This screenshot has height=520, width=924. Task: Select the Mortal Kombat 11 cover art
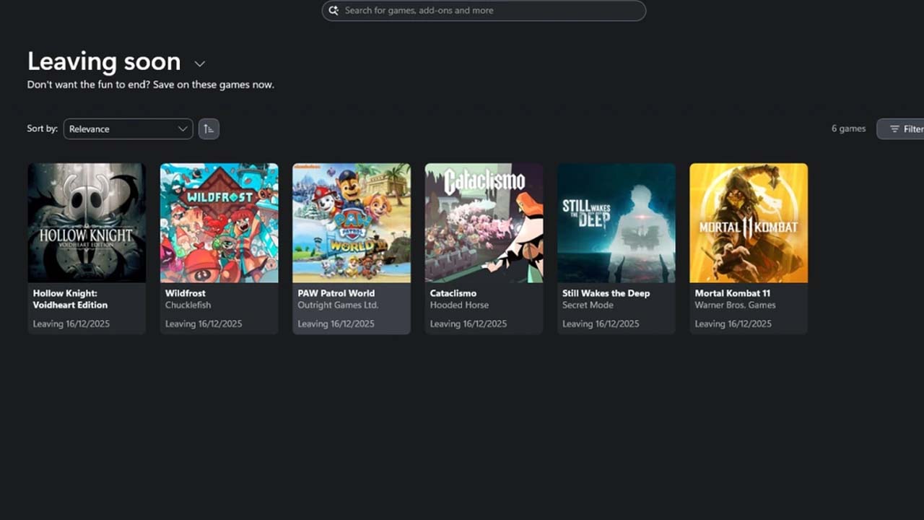[x=749, y=222]
